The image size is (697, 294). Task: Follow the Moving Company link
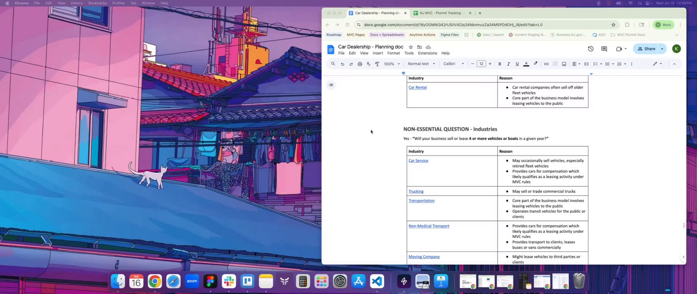coord(424,257)
